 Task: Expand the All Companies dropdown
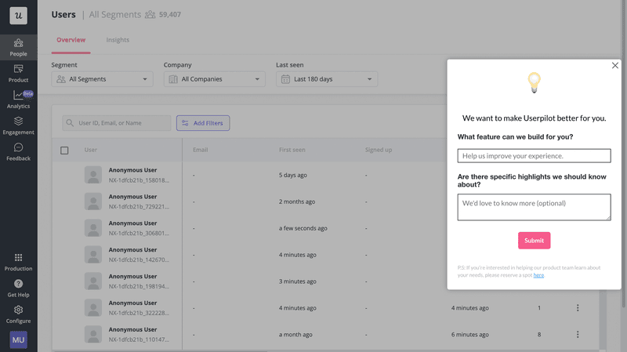[x=214, y=79]
